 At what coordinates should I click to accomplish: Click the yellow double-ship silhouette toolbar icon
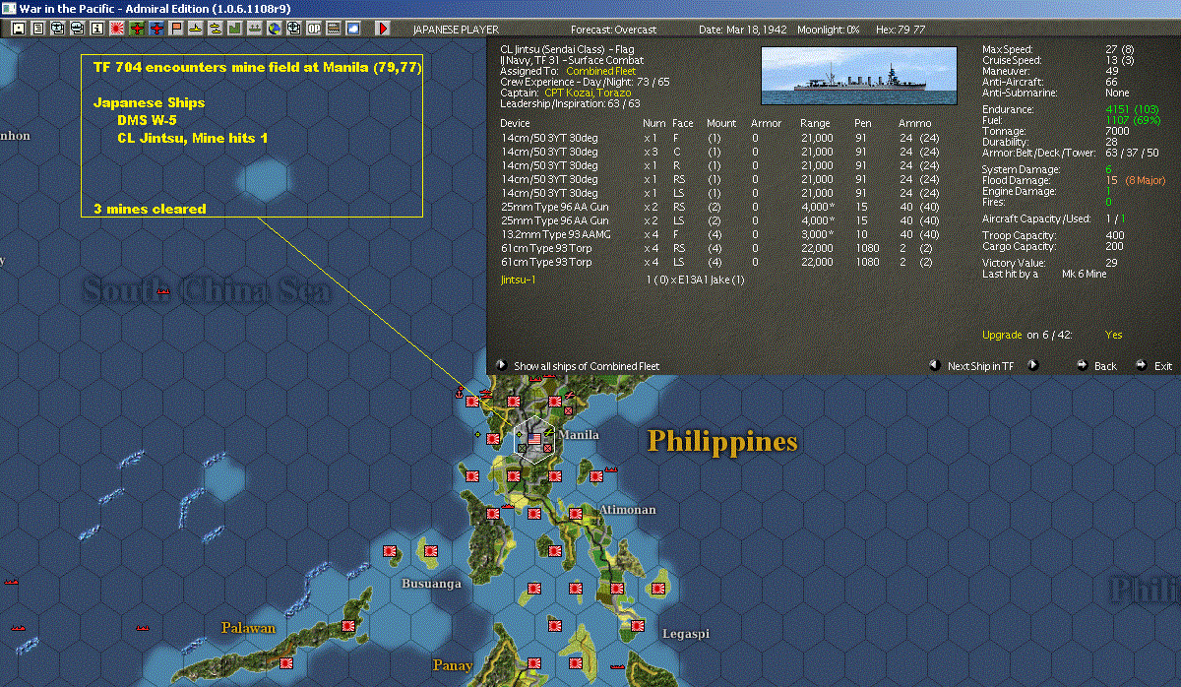(215, 29)
